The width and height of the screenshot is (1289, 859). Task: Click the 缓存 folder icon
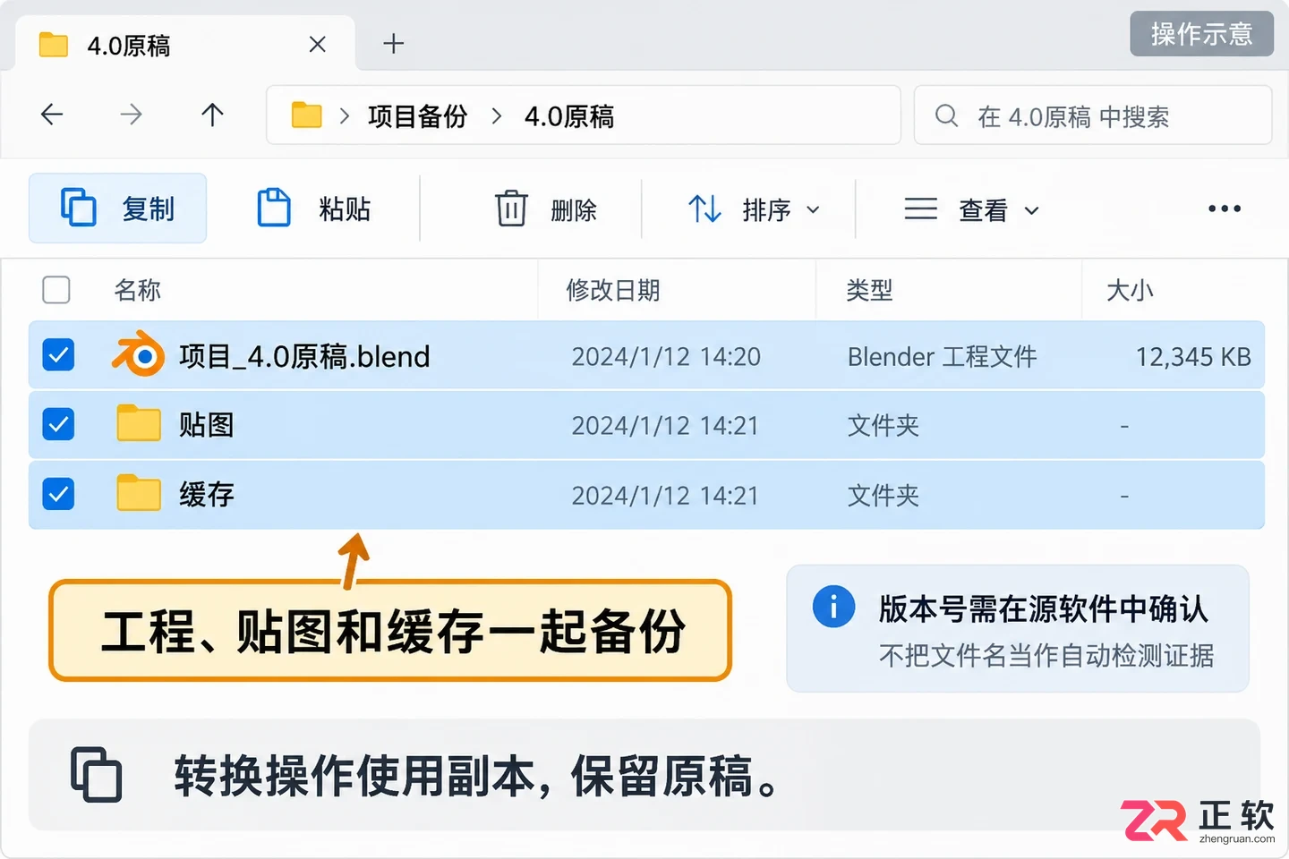click(139, 492)
